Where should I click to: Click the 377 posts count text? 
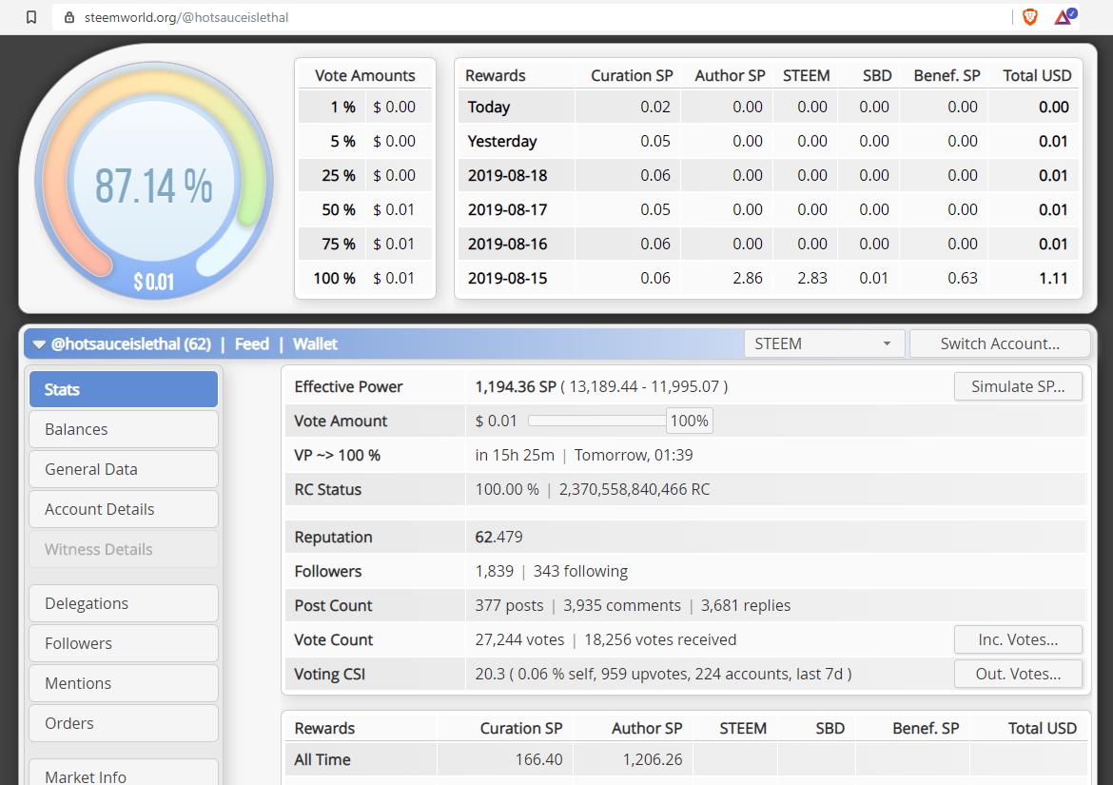(509, 605)
